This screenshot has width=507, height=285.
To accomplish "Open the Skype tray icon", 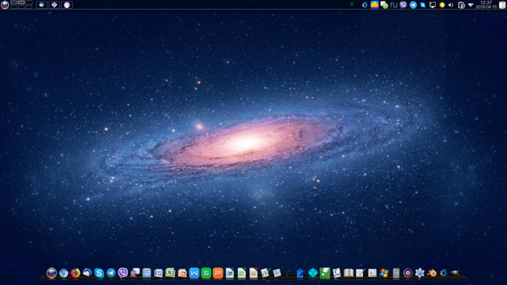I will pos(423,4).
